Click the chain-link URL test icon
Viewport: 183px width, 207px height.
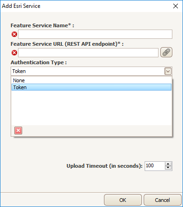[x=166, y=52]
